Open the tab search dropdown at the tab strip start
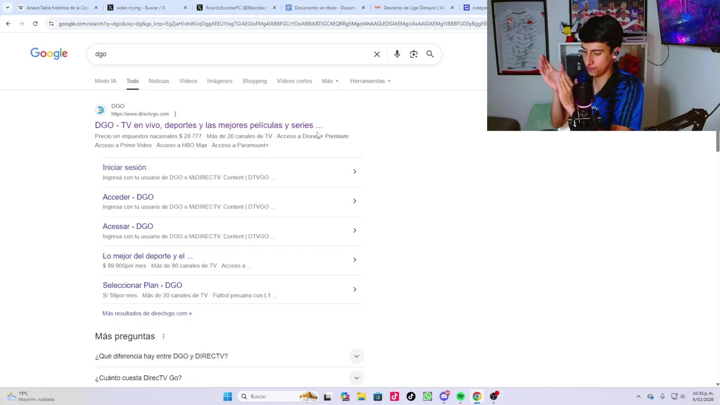This screenshot has width=720, height=405. [7, 8]
